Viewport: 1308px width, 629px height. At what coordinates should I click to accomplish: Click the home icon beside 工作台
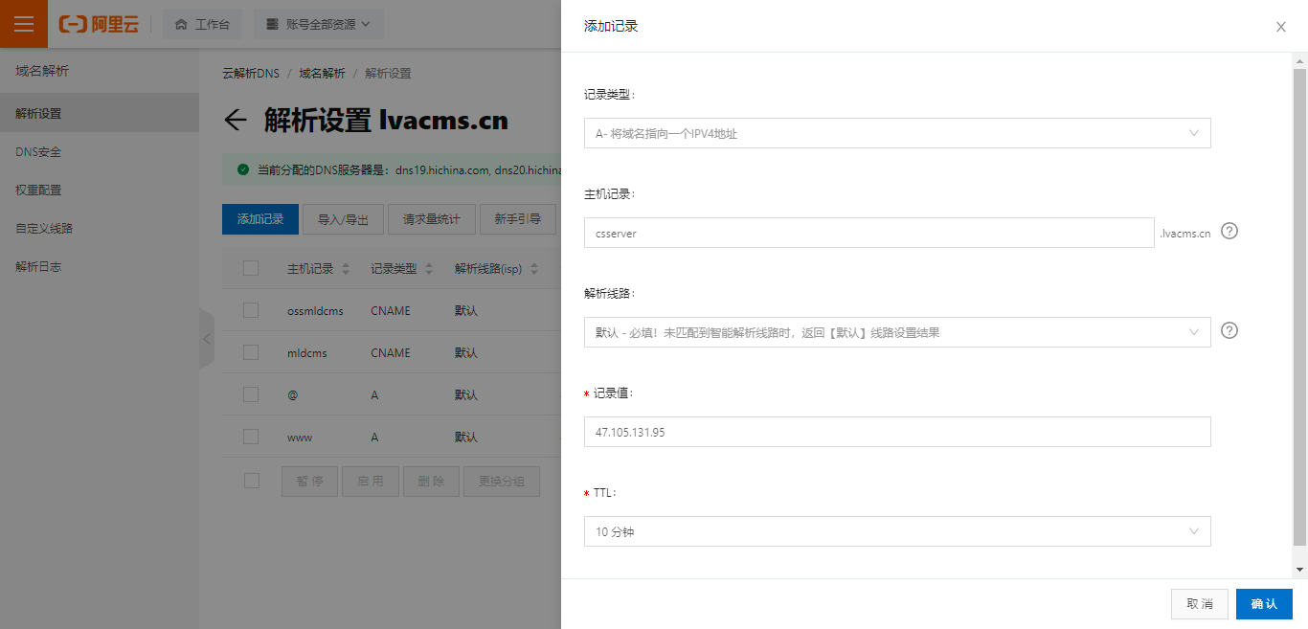tap(181, 25)
